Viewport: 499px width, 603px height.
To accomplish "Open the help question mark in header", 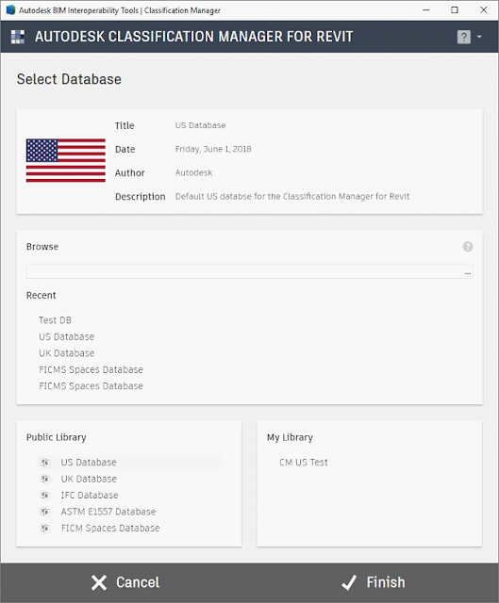I will pyautogui.click(x=463, y=37).
